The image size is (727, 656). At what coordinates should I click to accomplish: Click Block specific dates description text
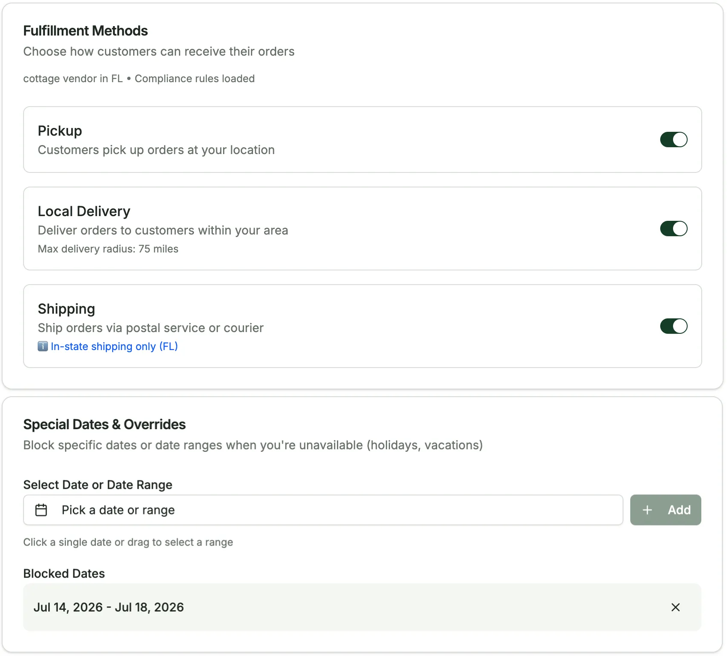coord(253,445)
